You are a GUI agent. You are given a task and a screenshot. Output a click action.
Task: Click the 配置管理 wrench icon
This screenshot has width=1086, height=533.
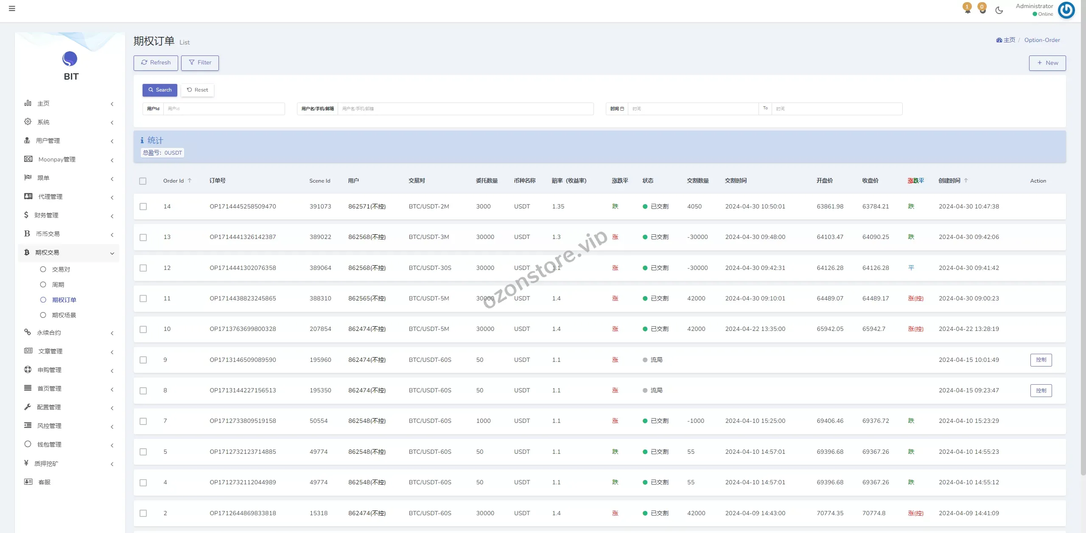(28, 407)
